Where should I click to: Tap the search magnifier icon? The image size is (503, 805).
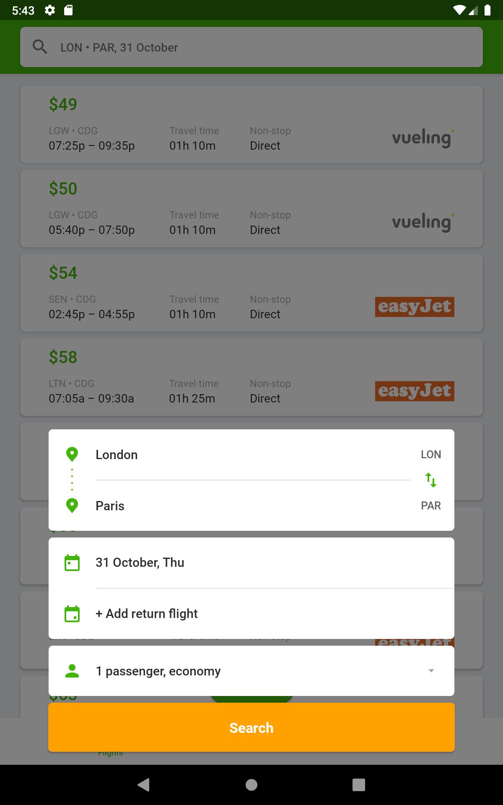40,47
